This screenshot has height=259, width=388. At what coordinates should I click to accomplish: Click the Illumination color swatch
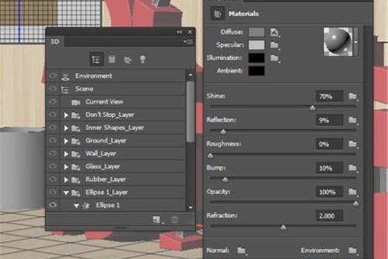pyautogui.click(x=256, y=58)
